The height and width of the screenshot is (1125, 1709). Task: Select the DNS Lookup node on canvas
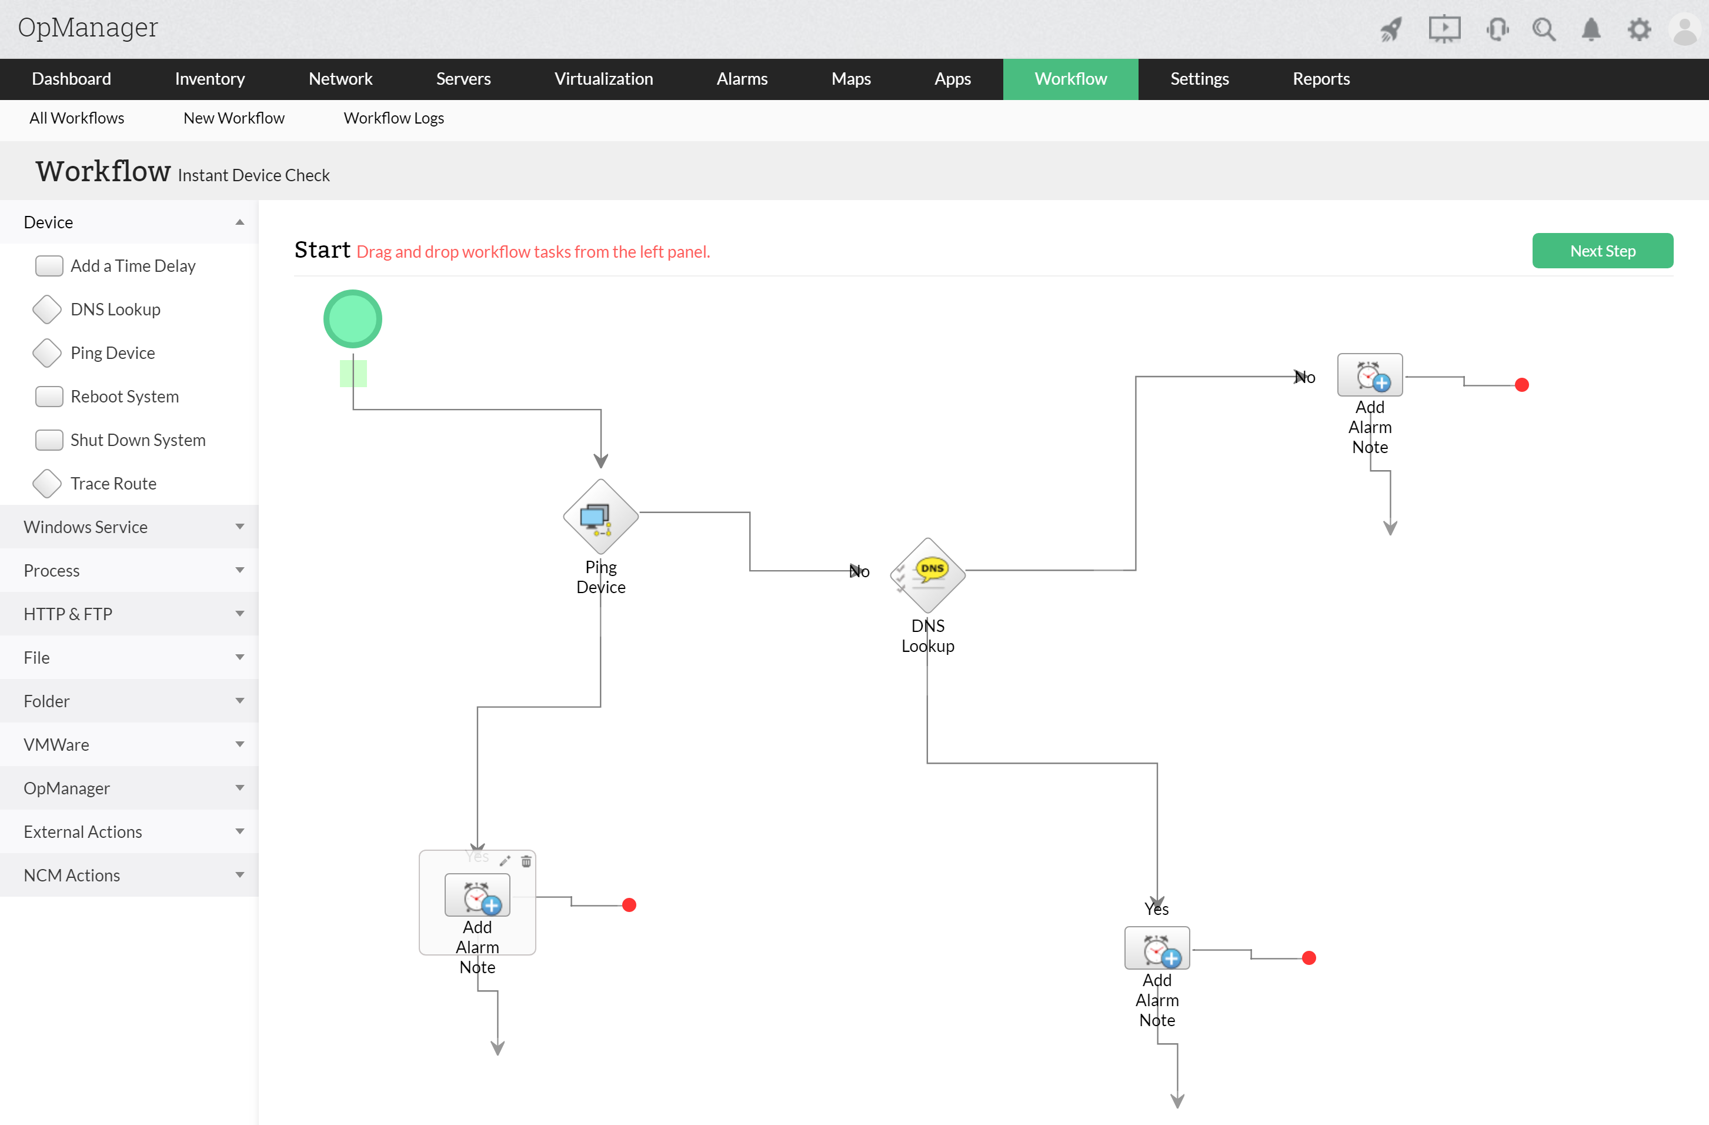tap(927, 574)
